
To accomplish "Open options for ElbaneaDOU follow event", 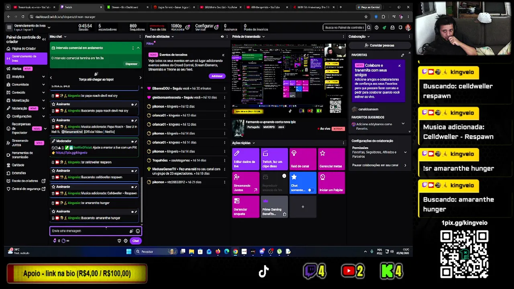I will point(224,88).
